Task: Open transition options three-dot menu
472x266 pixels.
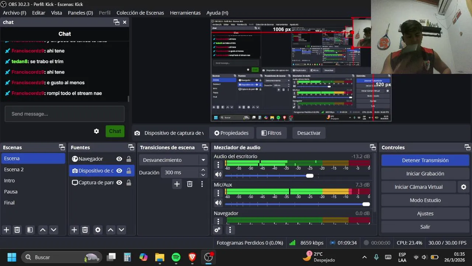Action: tap(202, 184)
